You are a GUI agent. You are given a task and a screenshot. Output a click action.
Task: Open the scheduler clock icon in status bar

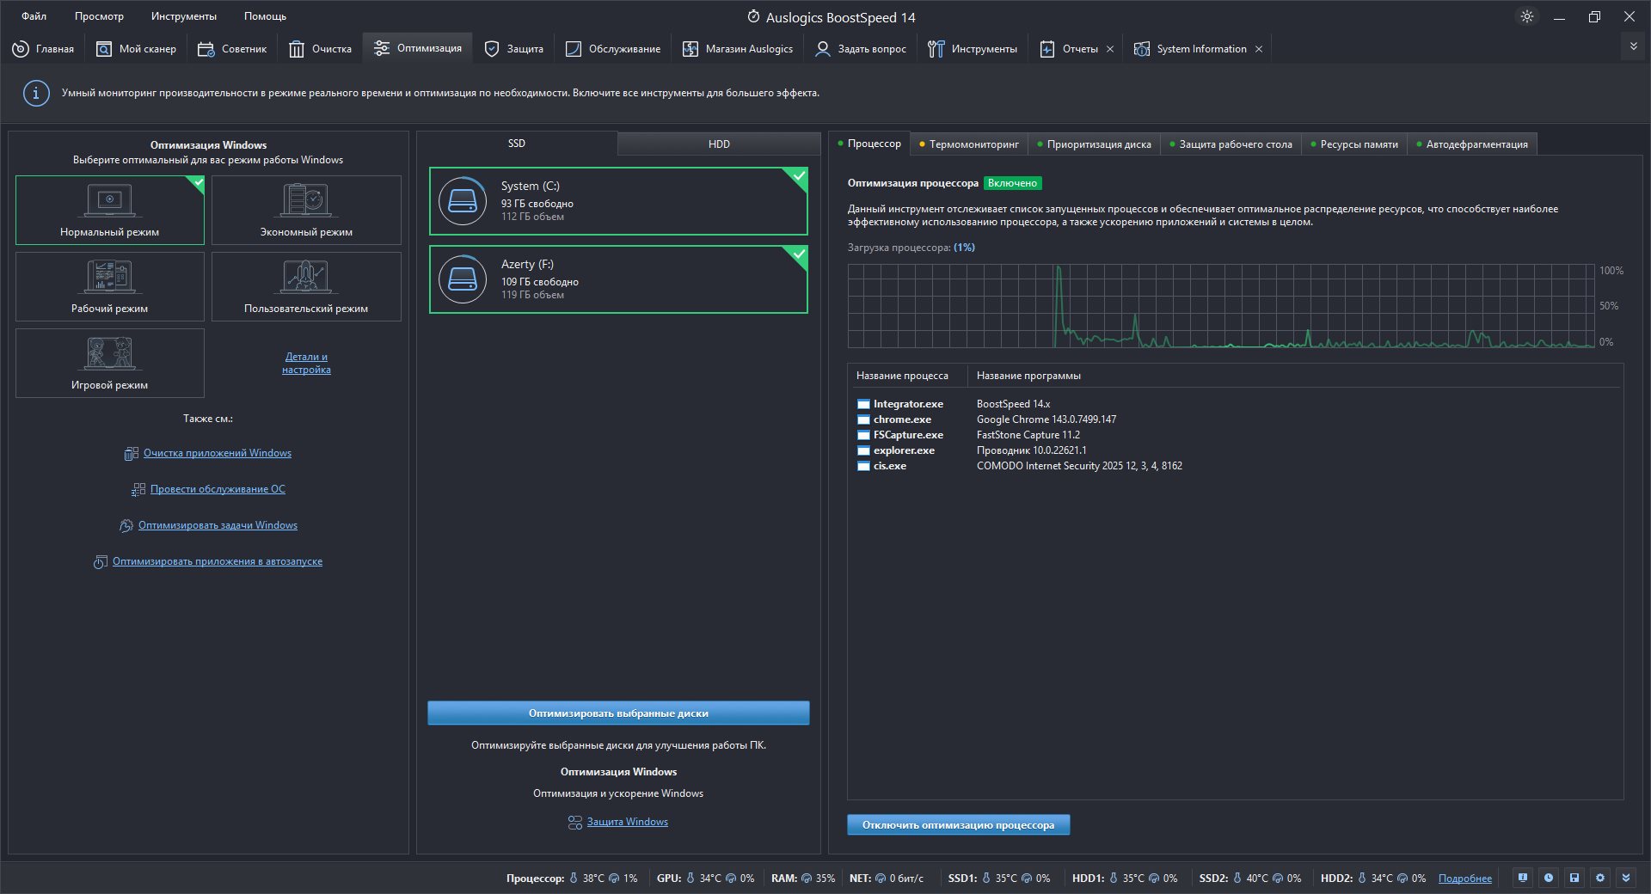[1549, 878]
